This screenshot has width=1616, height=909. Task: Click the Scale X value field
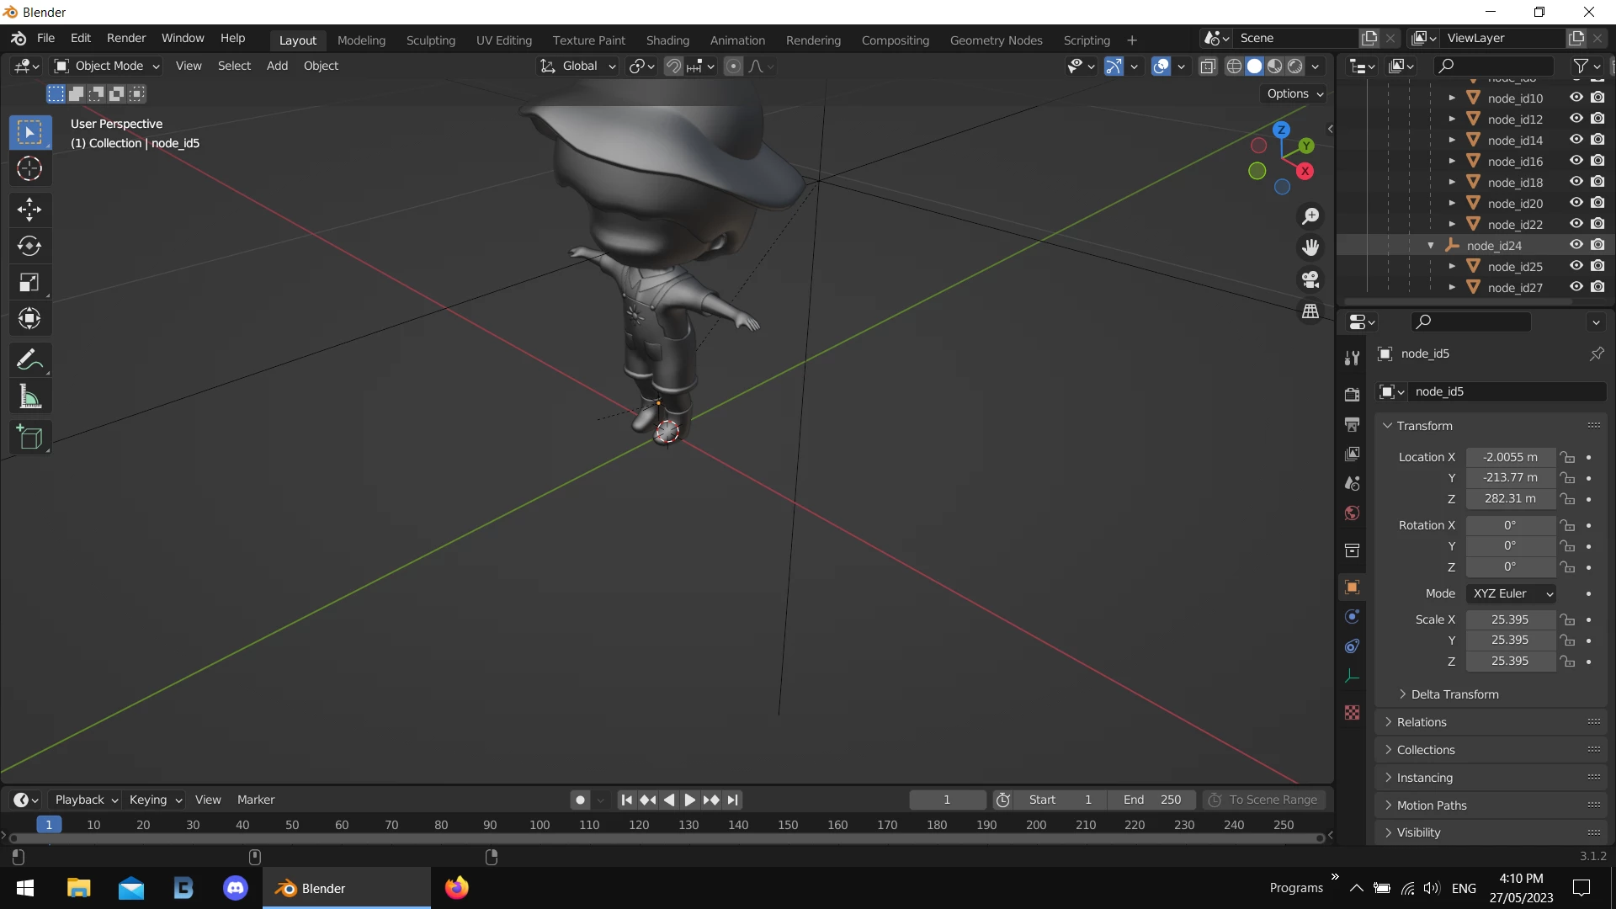(x=1509, y=619)
